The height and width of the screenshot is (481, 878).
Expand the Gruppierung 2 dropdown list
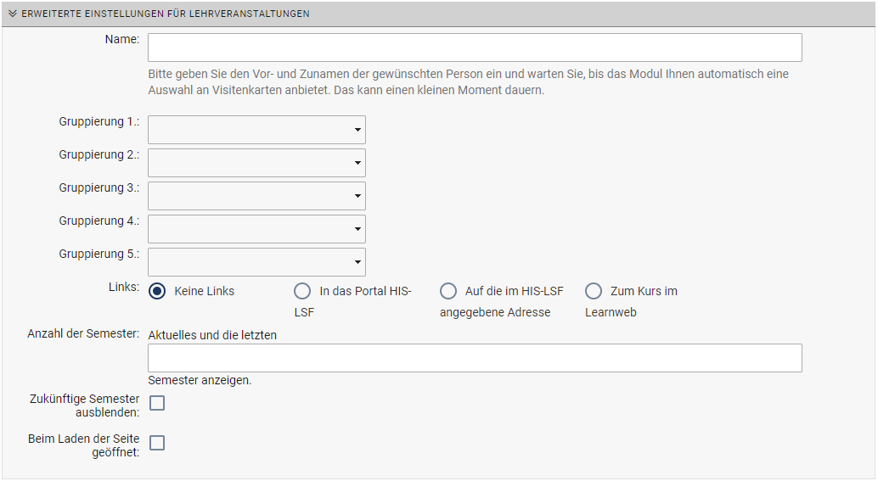pos(256,163)
